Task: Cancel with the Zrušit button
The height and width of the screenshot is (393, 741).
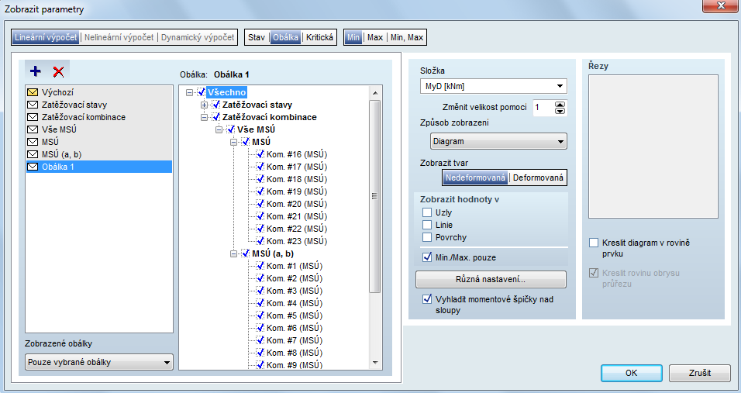Action: click(x=699, y=373)
